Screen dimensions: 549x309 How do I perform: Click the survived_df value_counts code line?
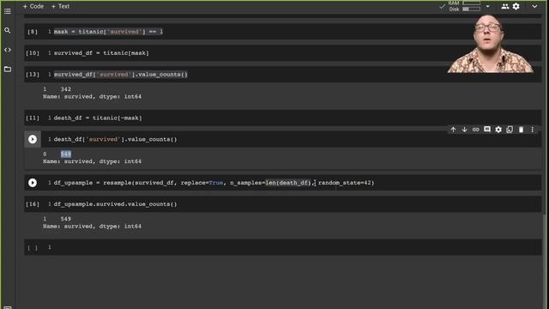(120, 75)
